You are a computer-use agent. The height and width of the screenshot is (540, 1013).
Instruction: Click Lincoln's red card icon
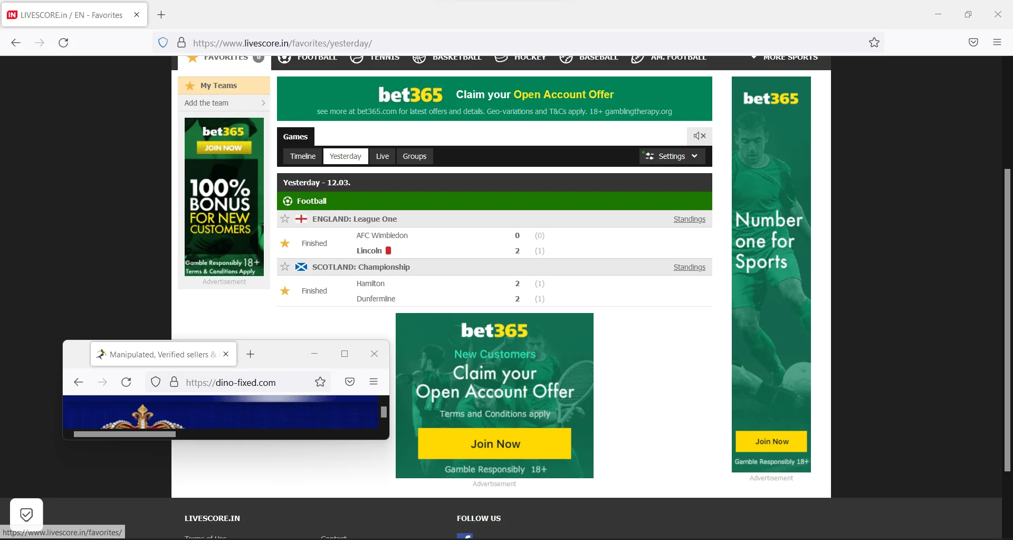pyautogui.click(x=388, y=251)
